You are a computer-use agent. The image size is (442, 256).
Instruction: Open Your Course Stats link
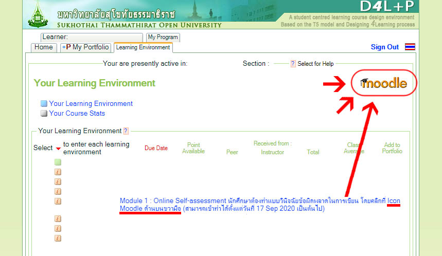tap(77, 113)
